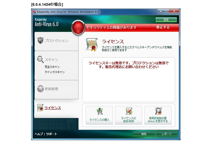Open the ヘルプ link
This screenshot has height=142, width=214.
point(39,134)
